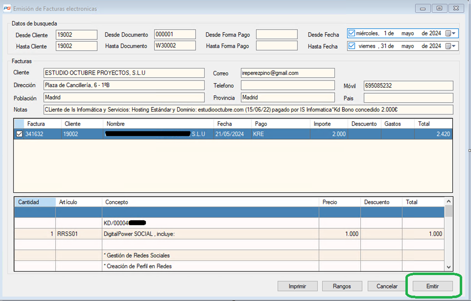Click the mayo month in Desde Fecha
The image size is (471, 301).
click(x=408, y=33)
